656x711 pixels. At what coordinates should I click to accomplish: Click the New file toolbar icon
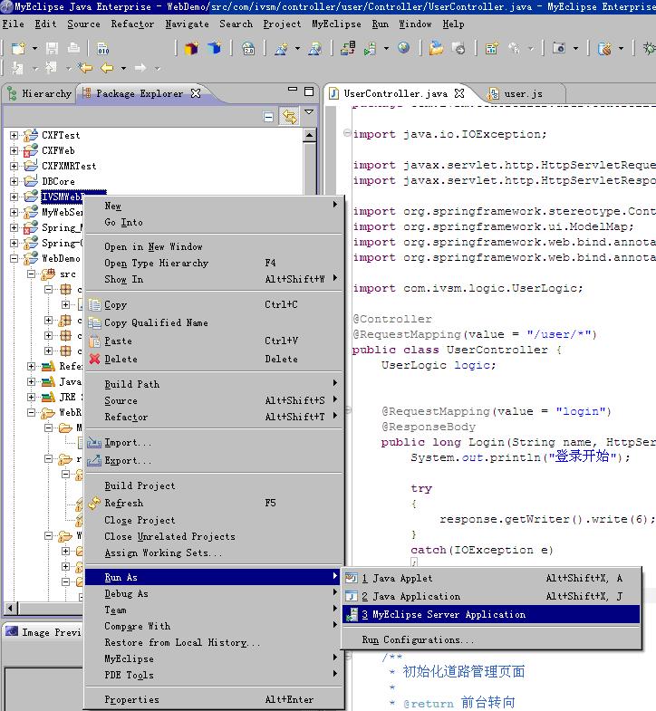coord(18,48)
